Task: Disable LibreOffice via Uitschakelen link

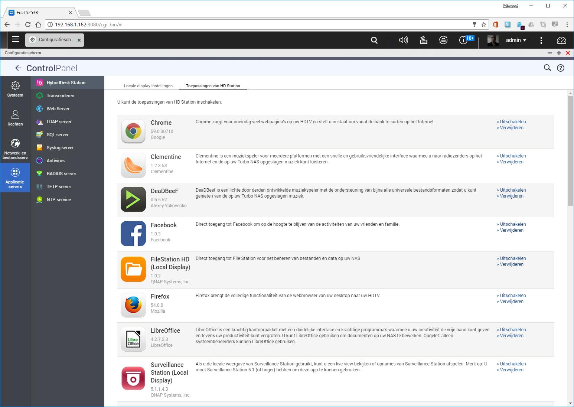Action: tap(511, 330)
